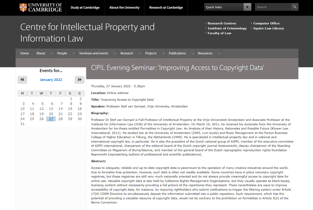
Task: Select highlighted day 27 in the calendar
Action: point(51,119)
